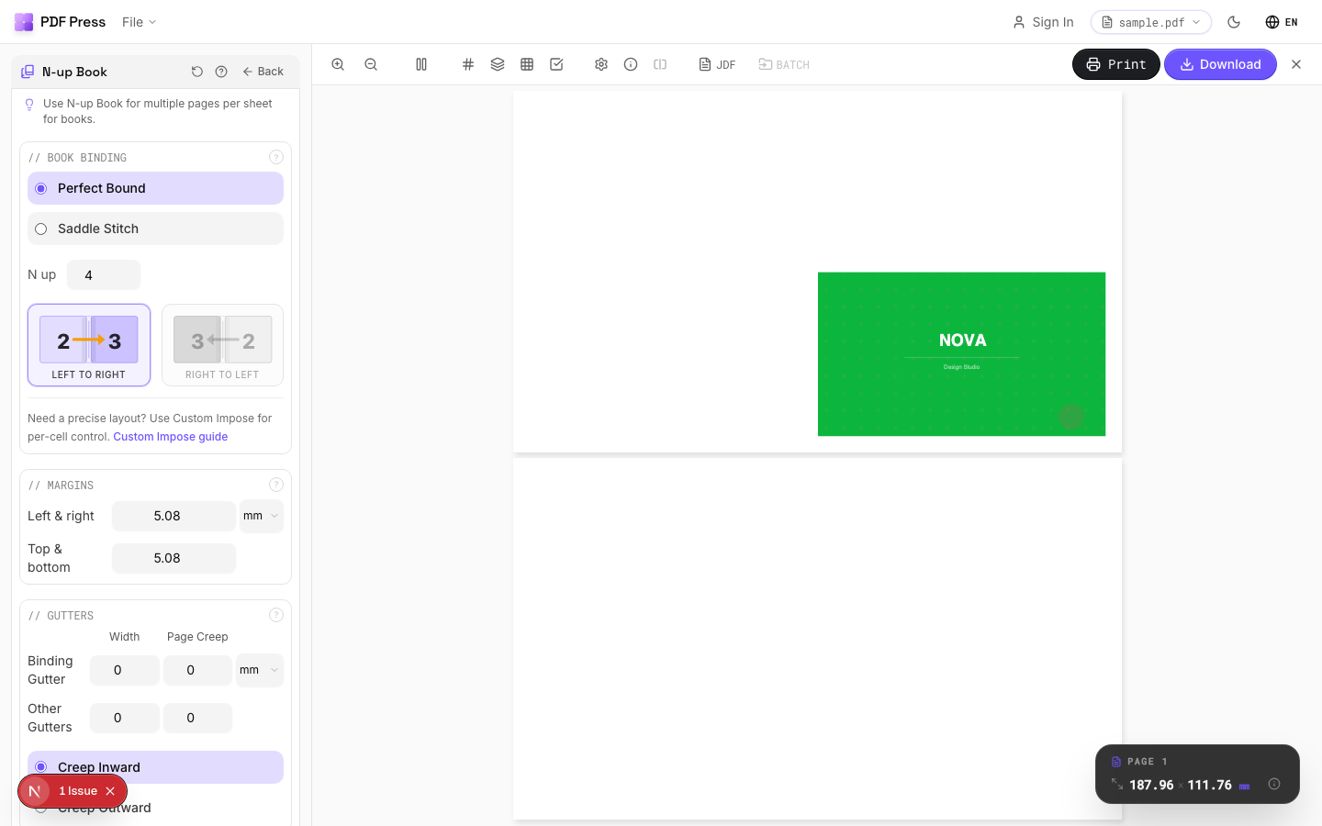Open the sample.pdf file dropdown
Viewport: 1322px width, 826px height.
[x=1151, y=22]
